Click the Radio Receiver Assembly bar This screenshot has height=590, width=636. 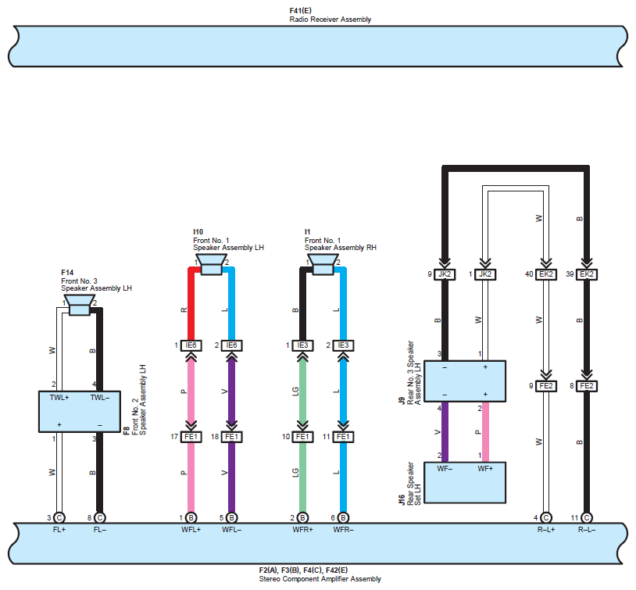(x=316, y=45)
